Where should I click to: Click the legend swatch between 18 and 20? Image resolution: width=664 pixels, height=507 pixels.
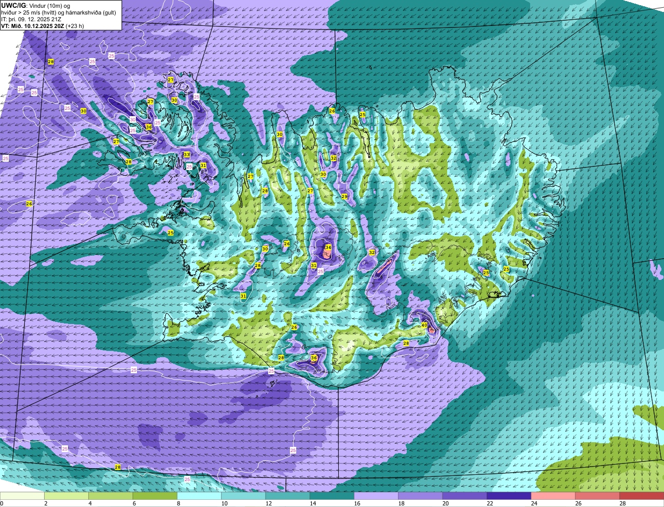pyautogui.click(x=421, y=496)
